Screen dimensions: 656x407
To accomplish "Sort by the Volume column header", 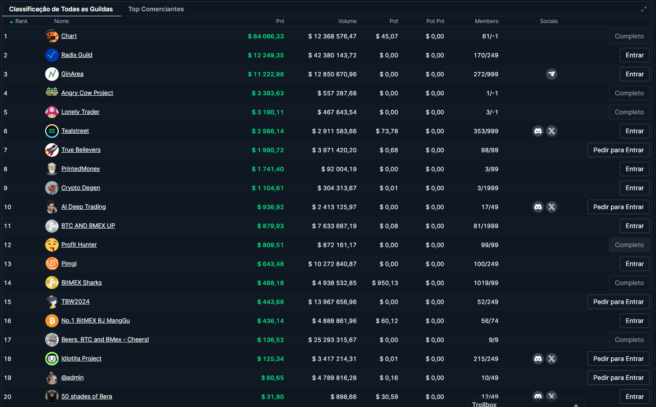I will [347, 21].
